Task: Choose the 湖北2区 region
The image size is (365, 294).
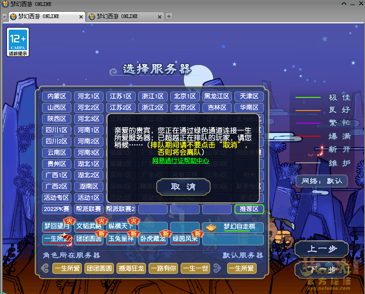Action: (89, 175)
